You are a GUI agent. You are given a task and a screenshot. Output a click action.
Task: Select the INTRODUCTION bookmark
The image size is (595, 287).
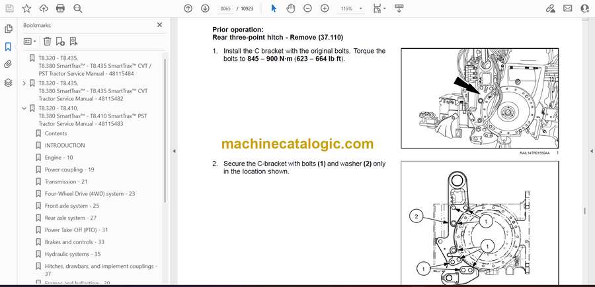click(65, 145)
